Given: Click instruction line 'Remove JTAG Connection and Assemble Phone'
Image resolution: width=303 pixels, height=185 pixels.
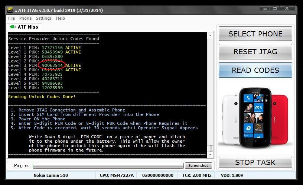Looking at the screenshot, I should 72,110.
